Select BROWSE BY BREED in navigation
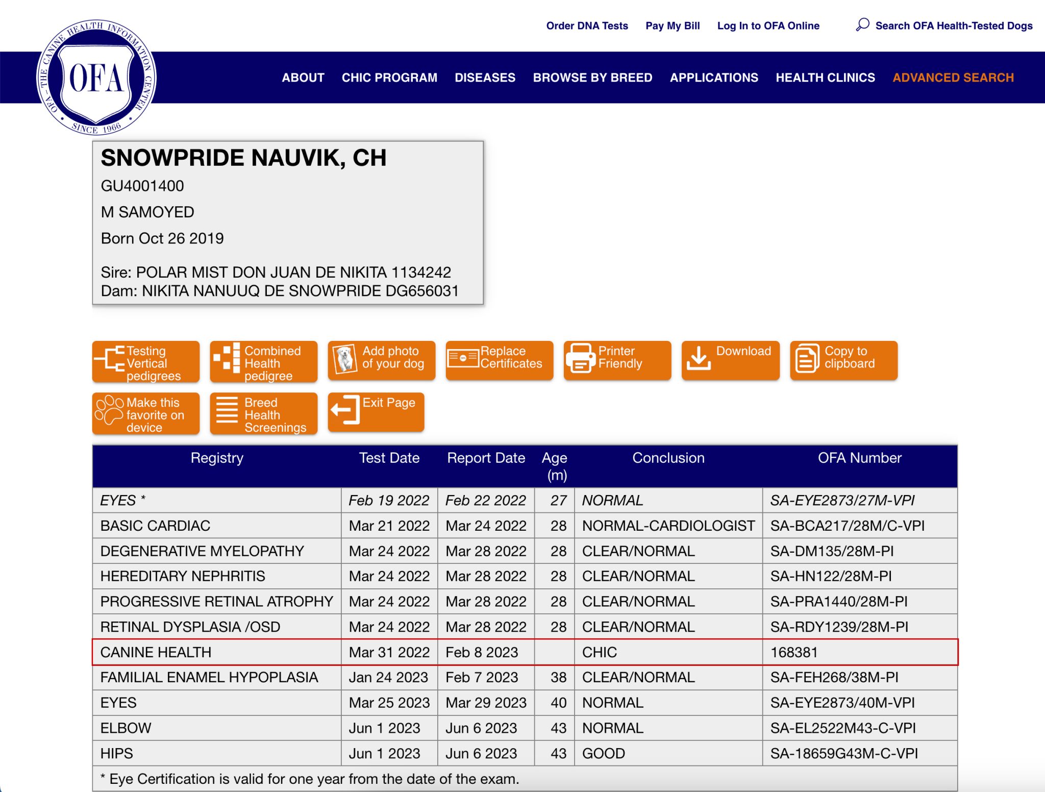Image resolution: width=1045 pixels, height=792 pixels. tap(592, 78)
